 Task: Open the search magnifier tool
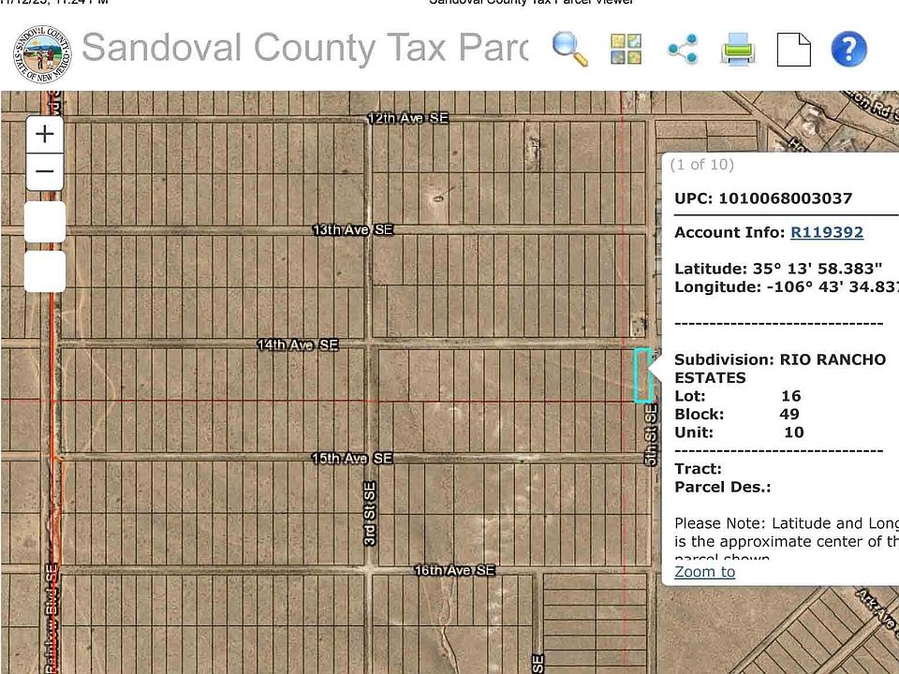click(x=570, y=50)
